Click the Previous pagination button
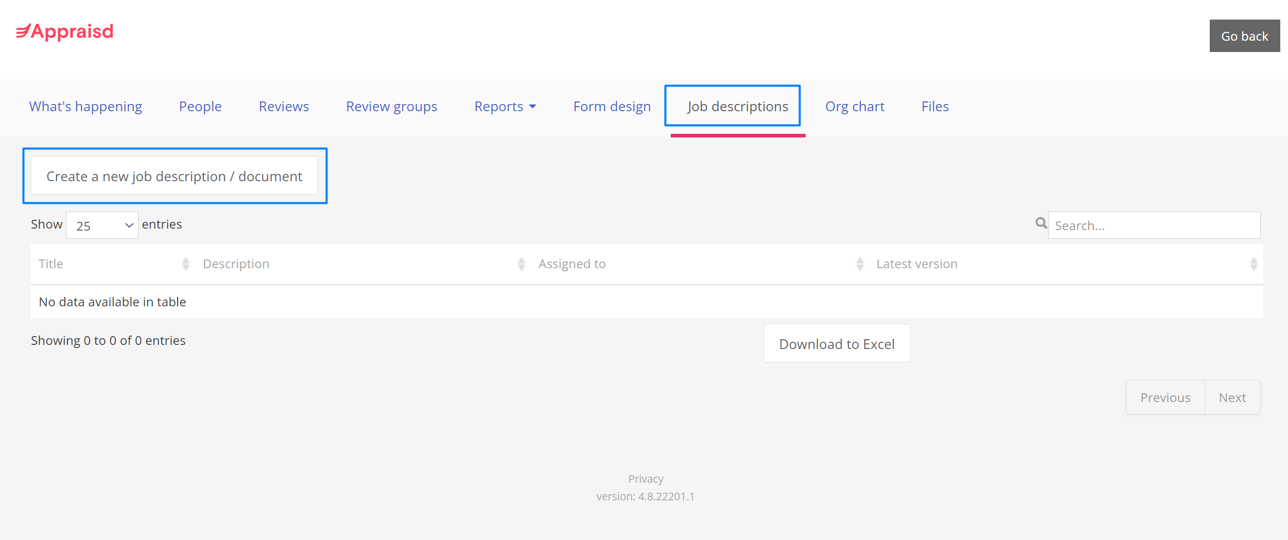The image size is (1288, 540). (x=1165, y=397)
